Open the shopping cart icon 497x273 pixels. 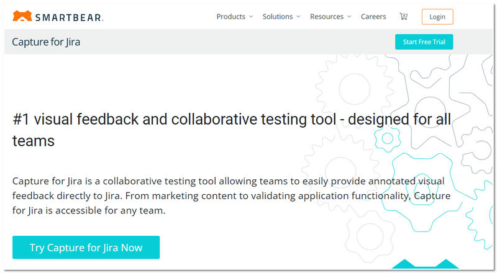404,17
